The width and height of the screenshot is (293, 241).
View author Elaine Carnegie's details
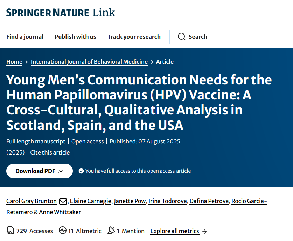[x=91, y=201]
